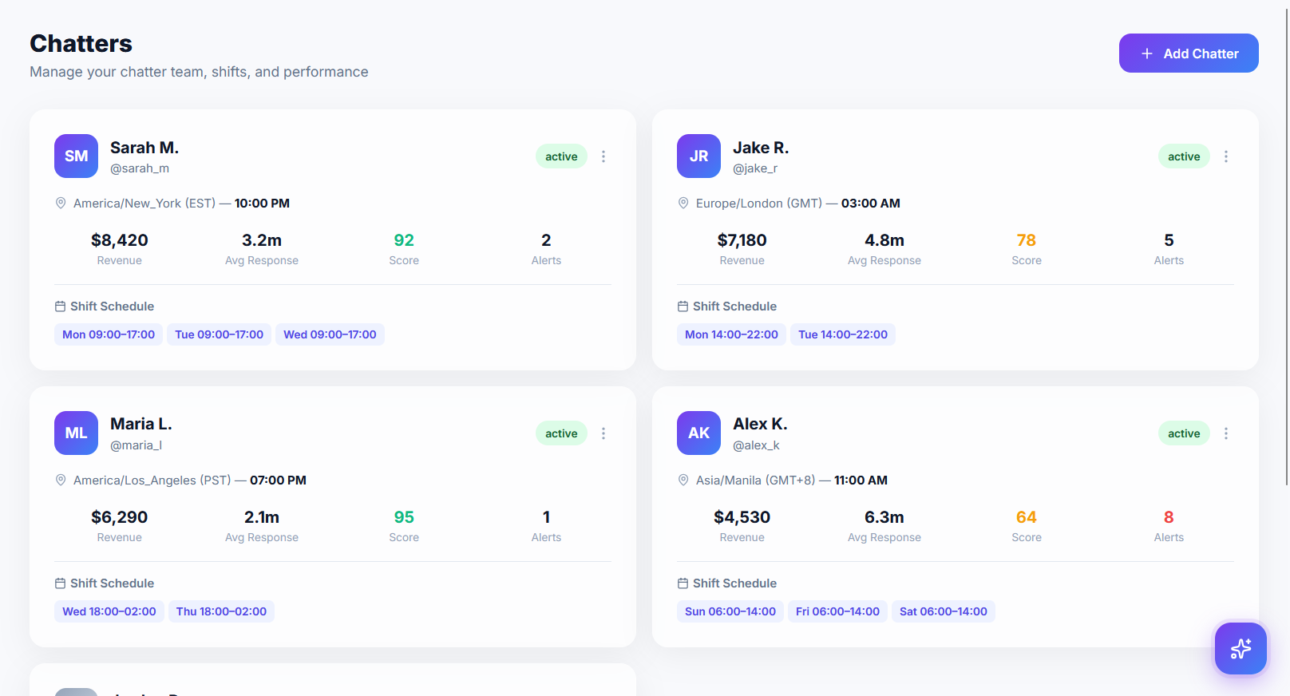Viewport: 1290px width, 696px height.
Task: Select Sarah's Mon 09:00–17:00 shift chip
Action: point(109,334)
